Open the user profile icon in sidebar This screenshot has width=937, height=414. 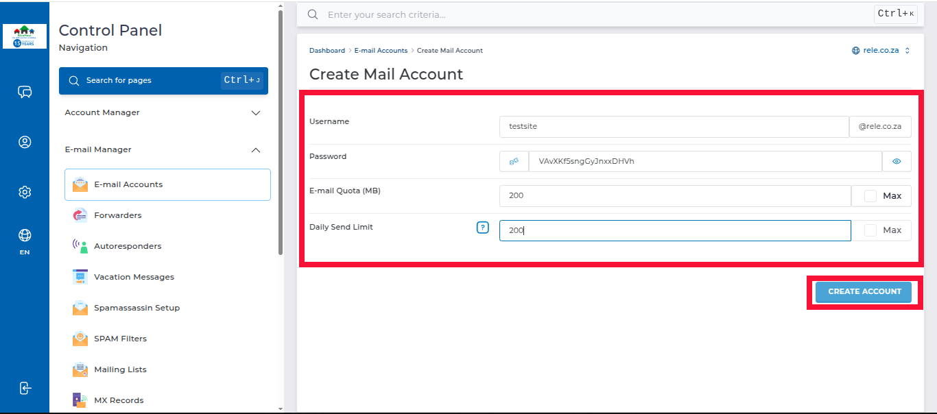(25, 142)
